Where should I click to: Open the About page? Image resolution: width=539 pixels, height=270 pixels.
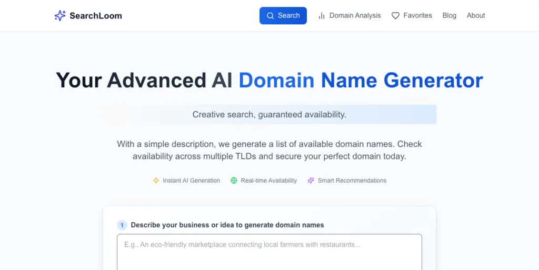476,15
